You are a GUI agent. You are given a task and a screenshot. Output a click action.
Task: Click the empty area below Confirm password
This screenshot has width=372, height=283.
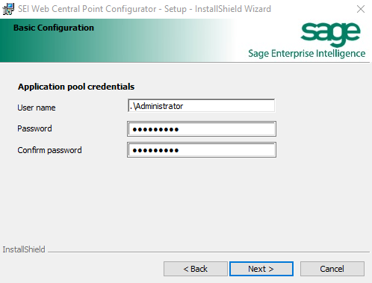(187, 199)
